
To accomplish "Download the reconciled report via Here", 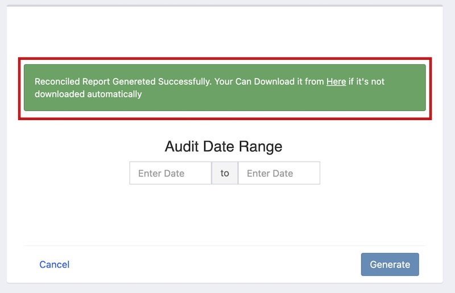I will [336, 81].
